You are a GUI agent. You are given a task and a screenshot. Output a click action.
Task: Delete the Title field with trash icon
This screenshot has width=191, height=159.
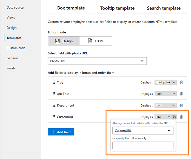[181, 82]
